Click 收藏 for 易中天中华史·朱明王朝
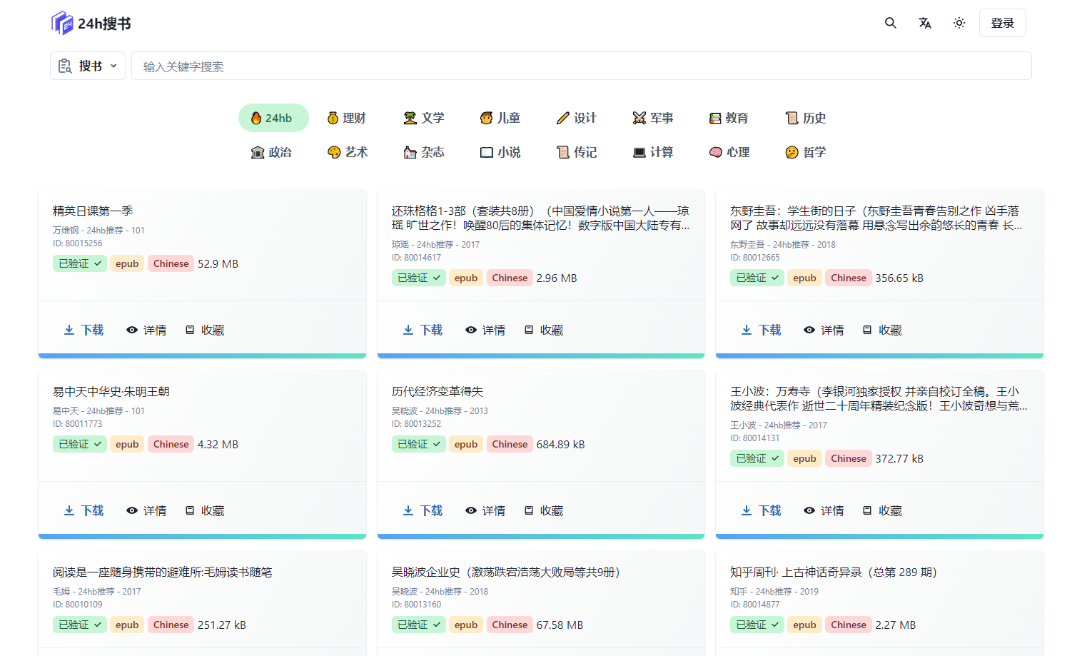Viewport: 1082px width, 656px height. 205,510
